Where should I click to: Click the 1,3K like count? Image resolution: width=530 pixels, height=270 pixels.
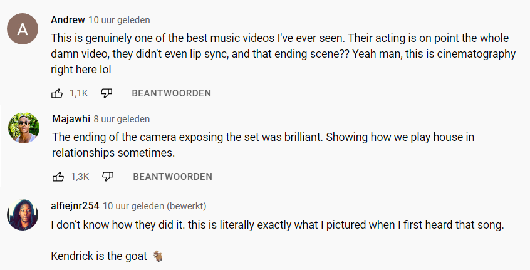pos(80,177)
